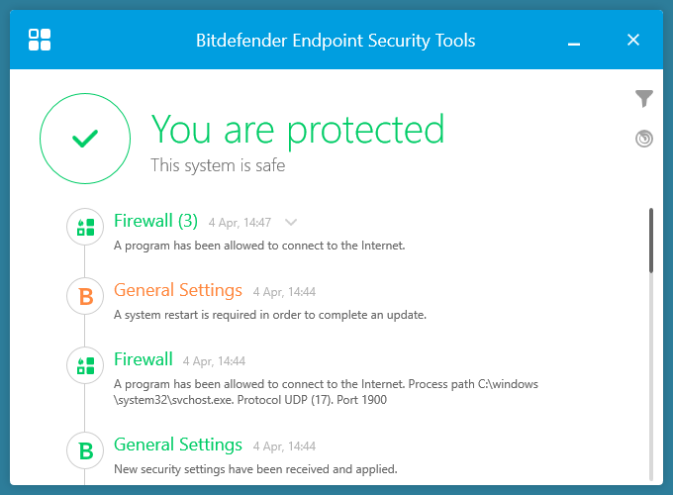Expand the Firewall (3) event group chevron
Viewport: 673px width, 495px height.
pos(291,222)
